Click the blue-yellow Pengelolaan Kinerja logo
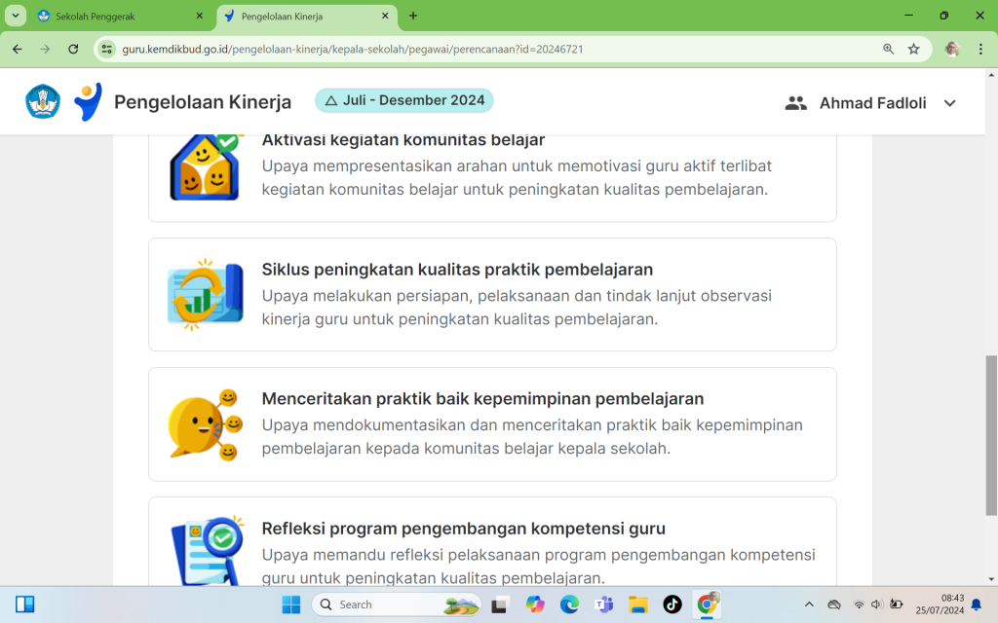This screenshot has width=998, height=623. (88, 102)
